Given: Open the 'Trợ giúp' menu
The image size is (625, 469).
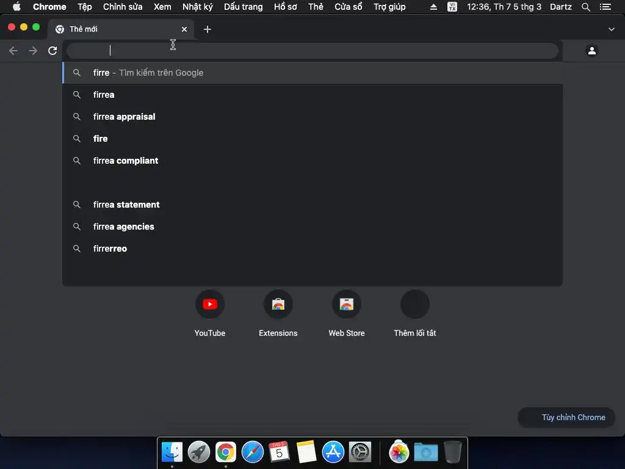Looking at the screenshot, I should (389, 7).
